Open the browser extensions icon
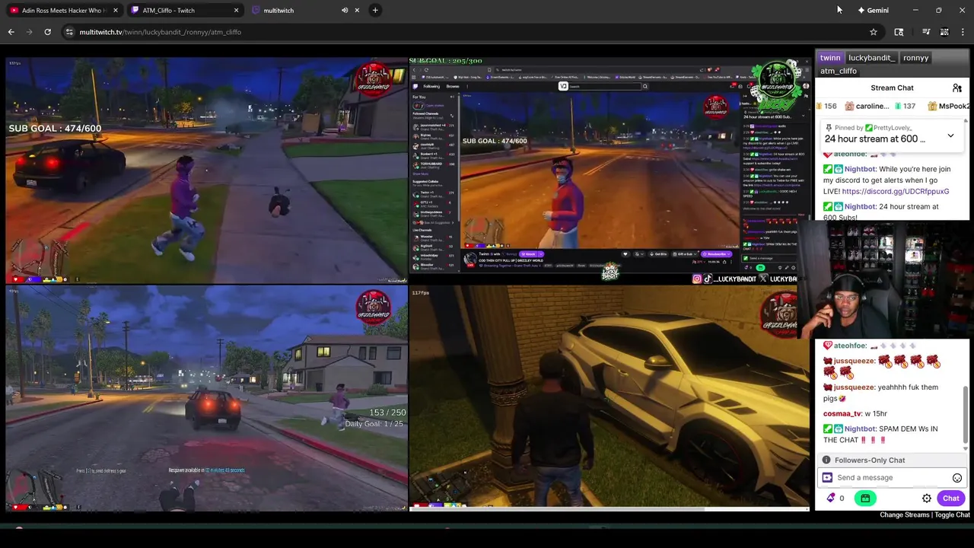This screenshot has height=548, width=974. point(899,32)
